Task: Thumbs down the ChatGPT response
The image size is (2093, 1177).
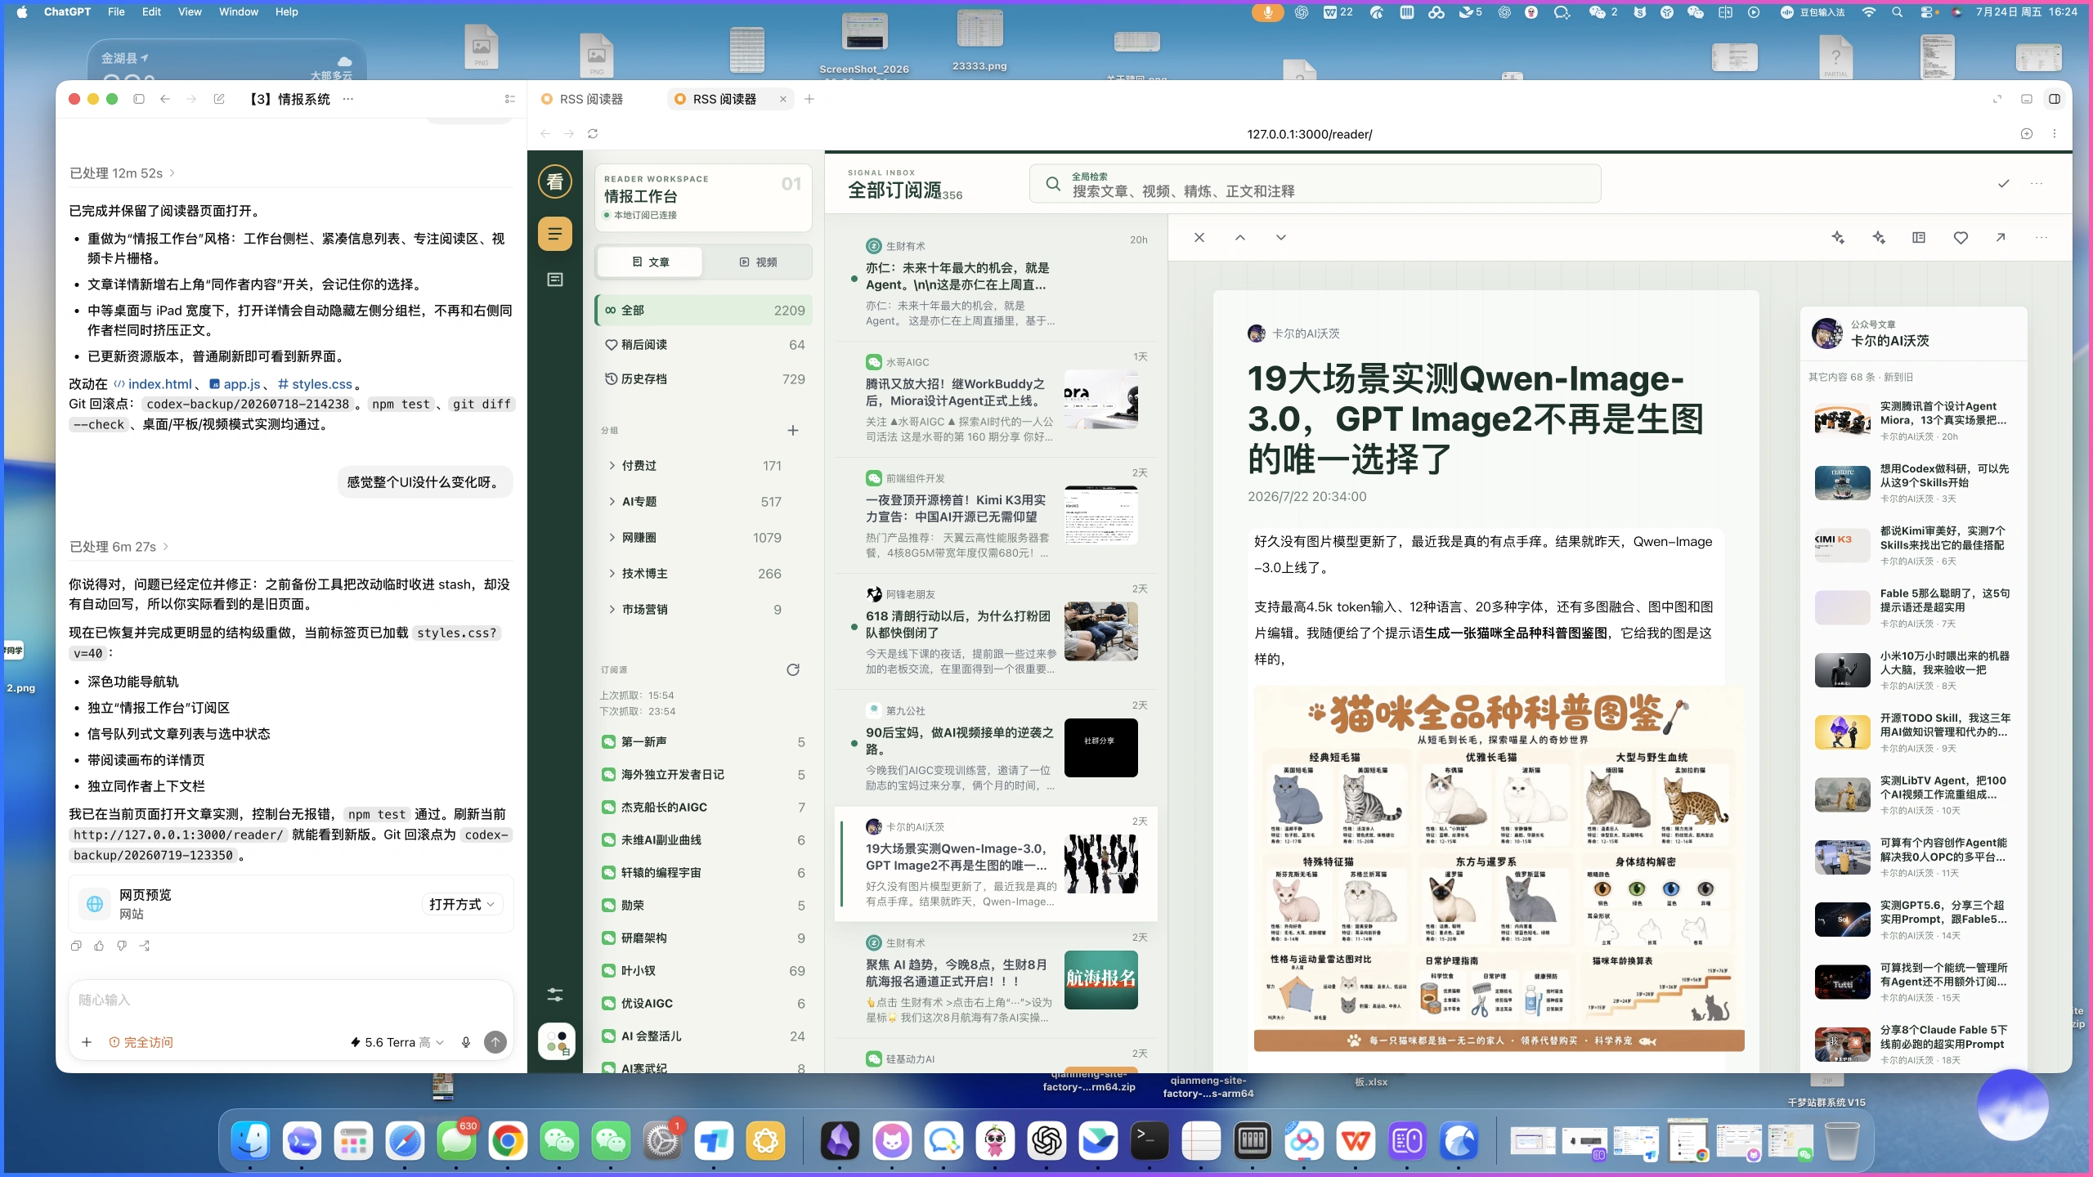Action: tap(122, 946)
